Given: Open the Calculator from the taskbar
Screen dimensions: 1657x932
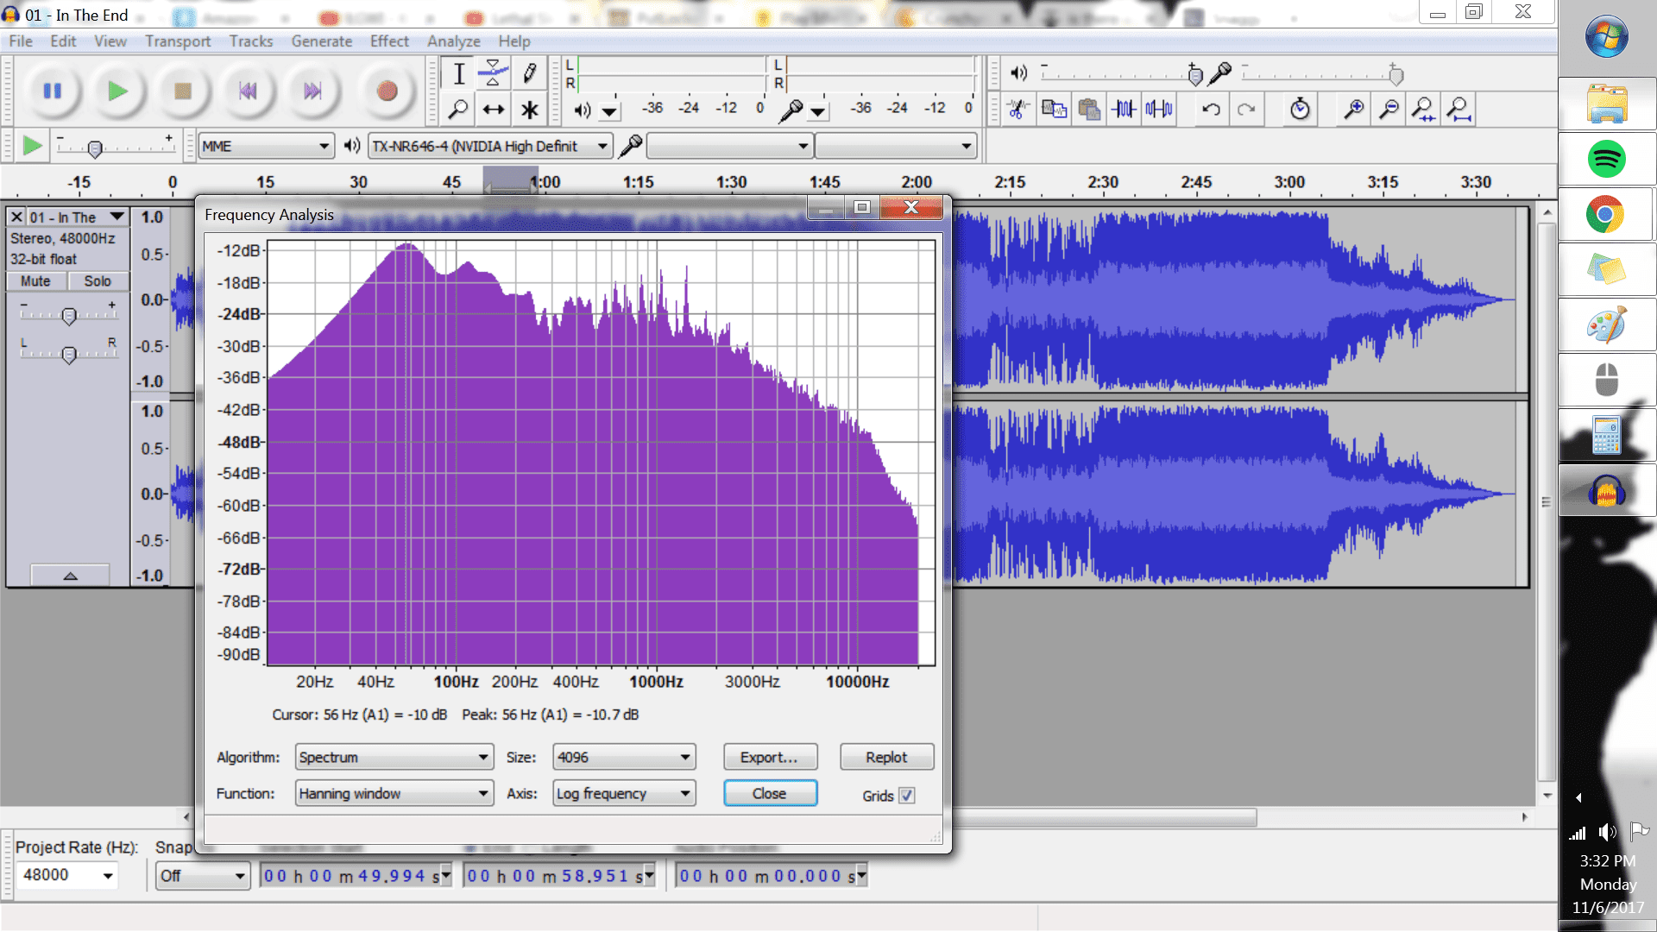Looking at the screenshot, I should (x=1606, y=435).
